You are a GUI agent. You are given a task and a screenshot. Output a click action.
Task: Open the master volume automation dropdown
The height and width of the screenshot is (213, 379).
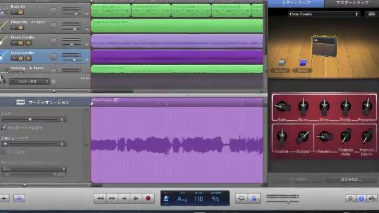click(29, 82)
